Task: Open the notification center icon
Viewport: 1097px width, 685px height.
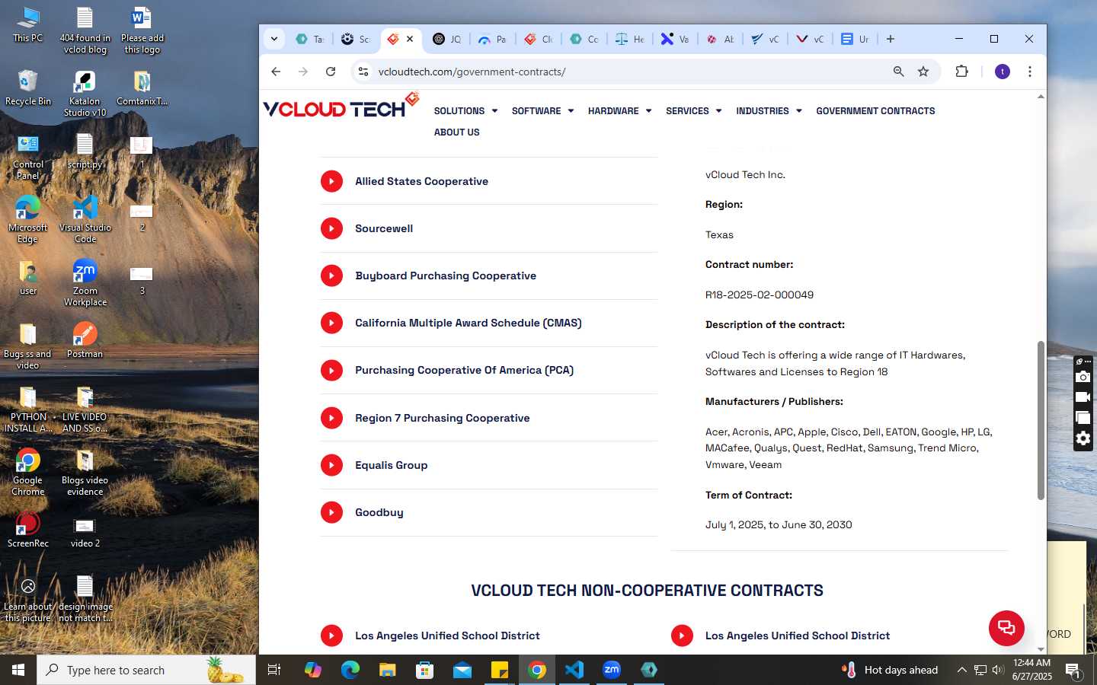Action: tap(1073, 670)
